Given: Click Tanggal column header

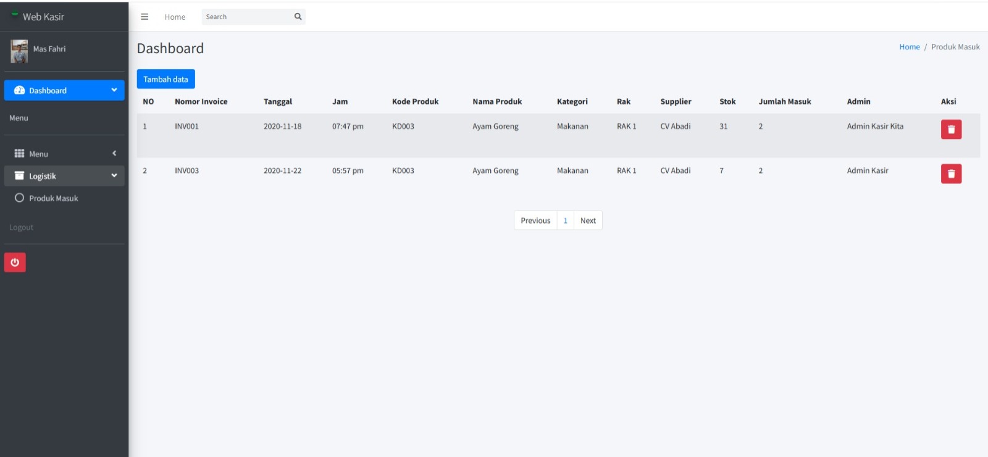Looking at the screenshot, I should 278,101.
